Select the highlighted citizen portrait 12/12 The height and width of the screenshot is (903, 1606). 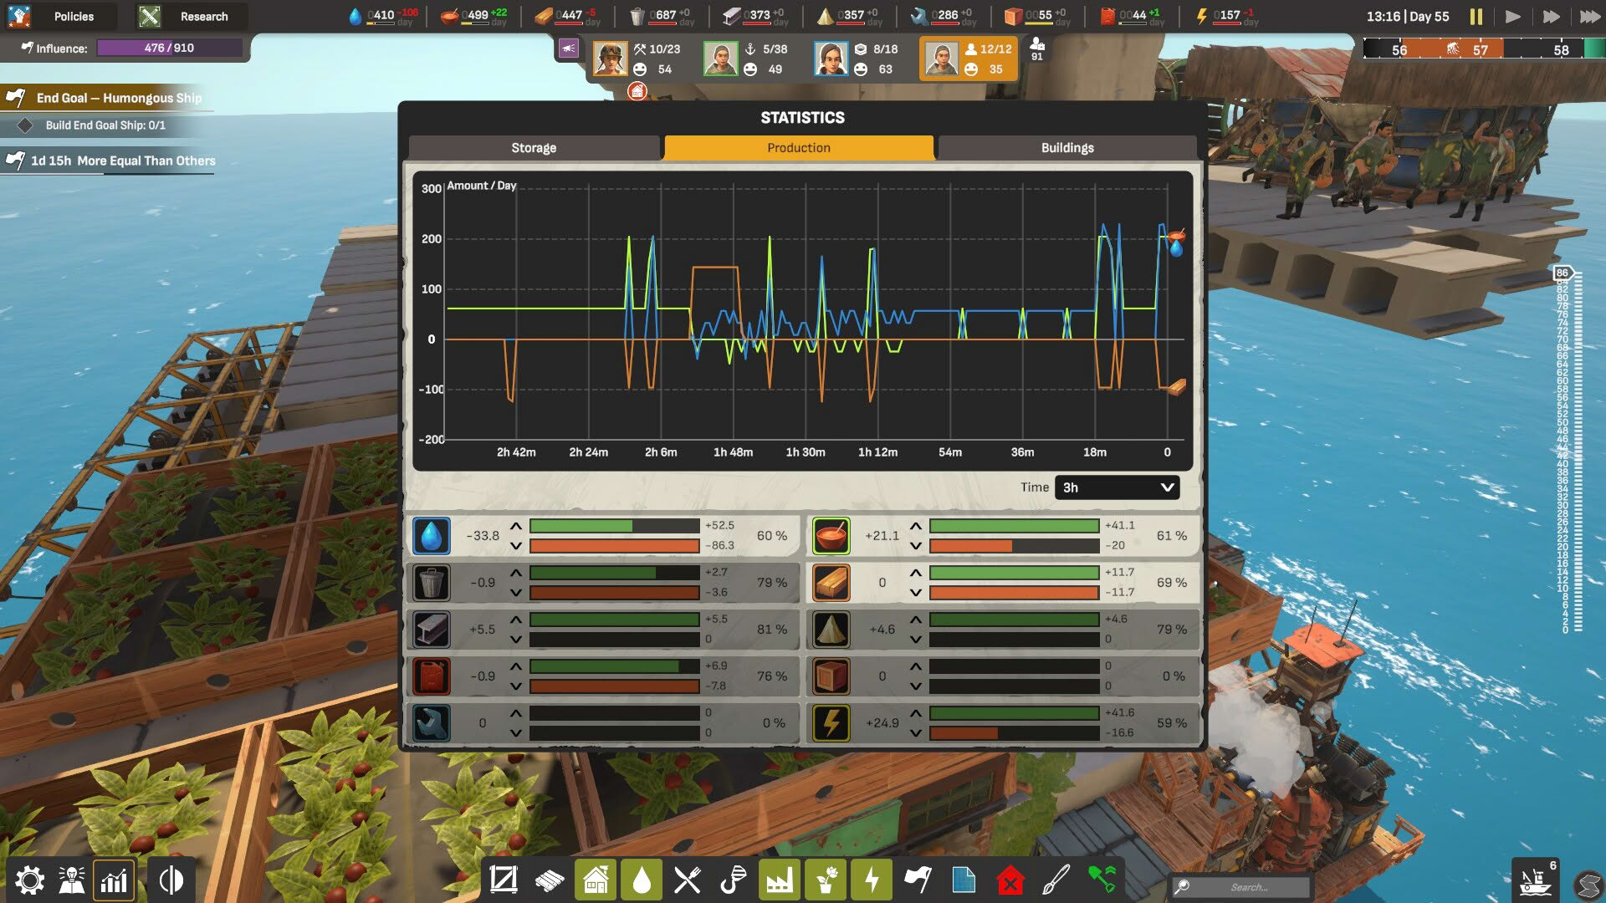(x=941, y=59)
